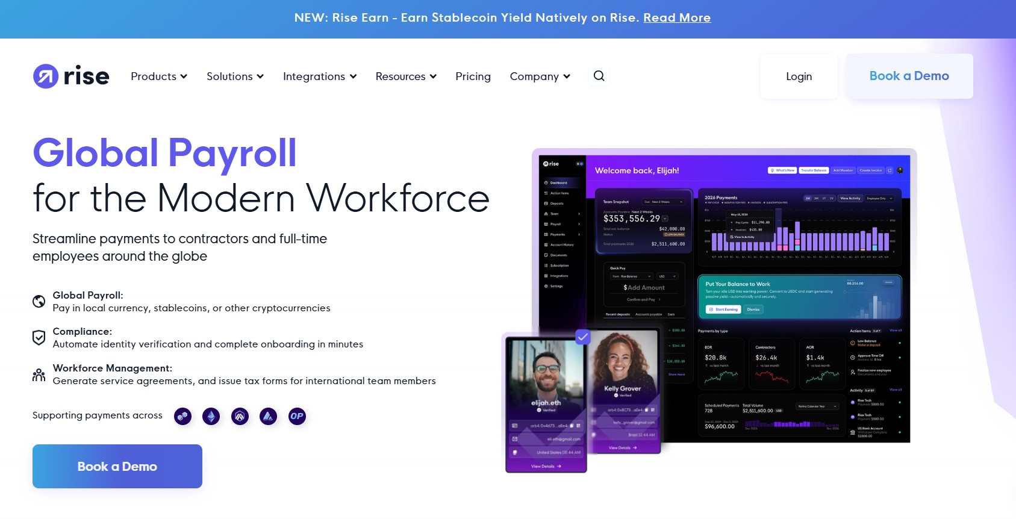This screenshot has width=1016, height=519.
Task: Click the large Book a Demo hero button
Action: (117, 466)
